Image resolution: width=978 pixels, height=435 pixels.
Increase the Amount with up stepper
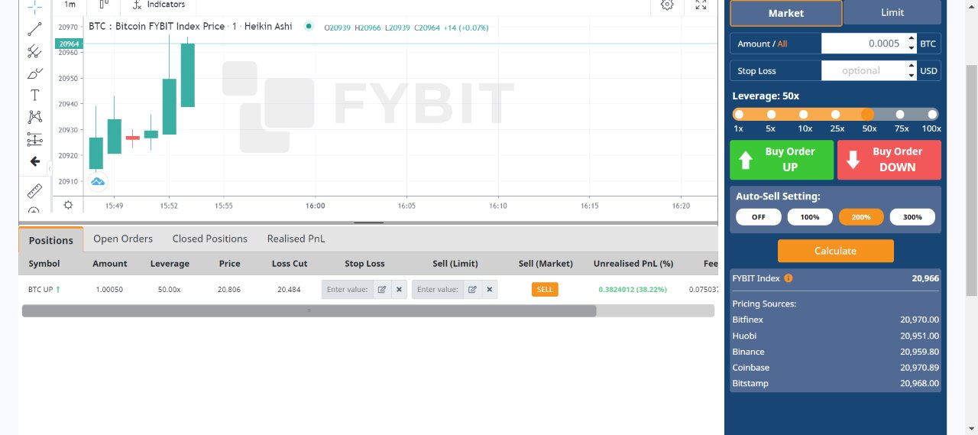point(911,39)
